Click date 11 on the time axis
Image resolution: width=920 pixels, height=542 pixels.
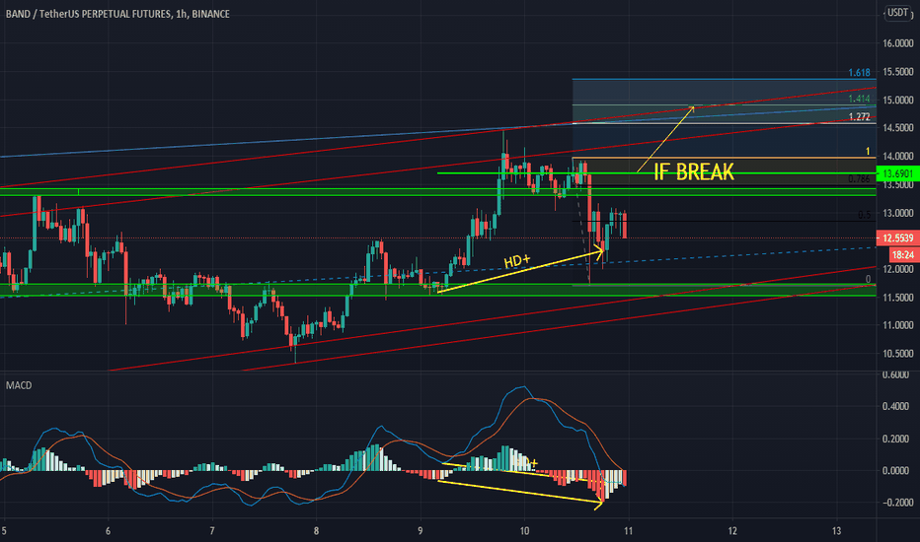tap(629, 531)
